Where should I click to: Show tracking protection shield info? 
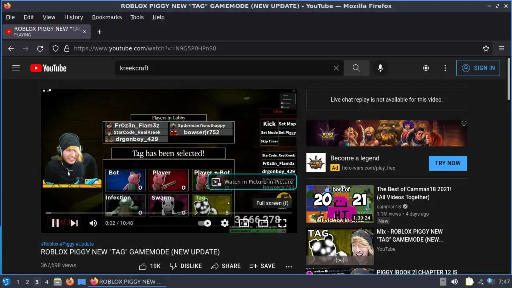coord(56,48)
